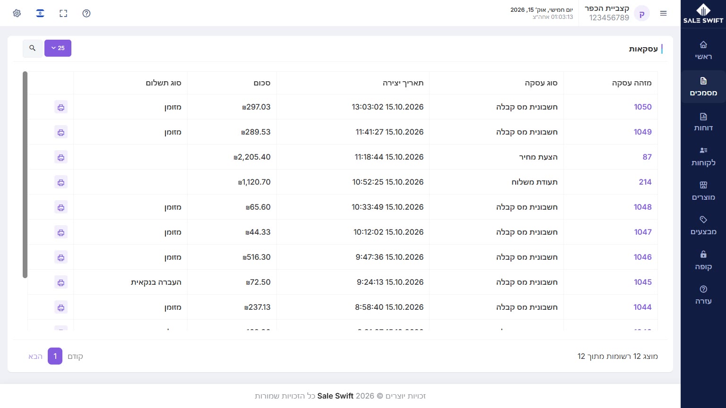Print transaction 1046 using its printer icon
The width and height of the screenshot is (726, 408).
[61, 257]
